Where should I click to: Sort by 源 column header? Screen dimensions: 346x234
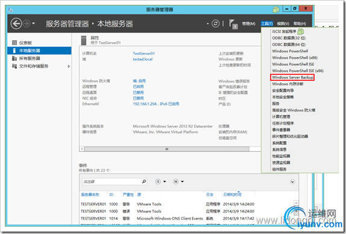coord(139,194)
